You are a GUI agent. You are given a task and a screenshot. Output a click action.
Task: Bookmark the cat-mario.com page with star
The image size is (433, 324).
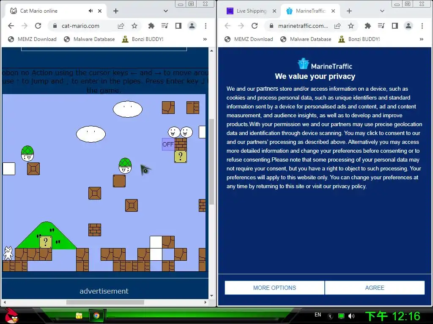tap(134, 26)
